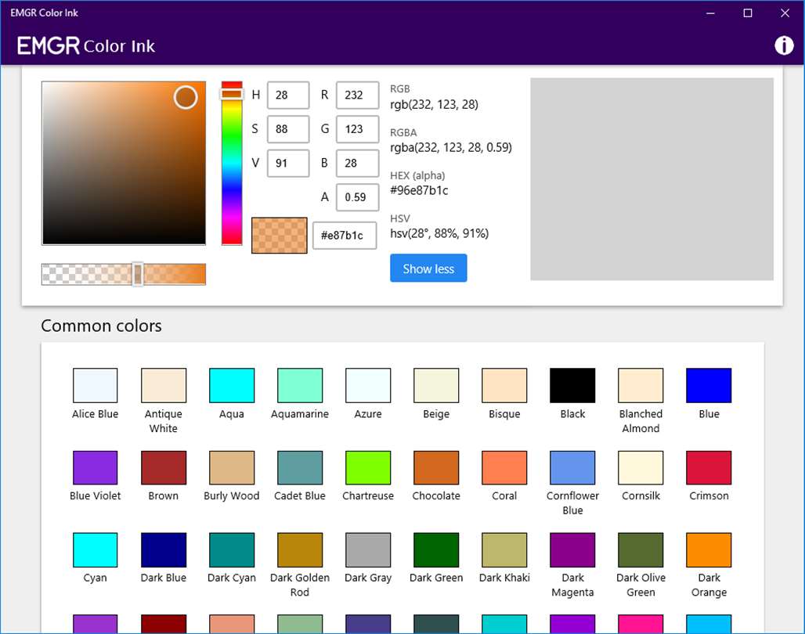Screen dimensions: 805x634
Task: Click the Show less button
Action: (x=428, y=268)
